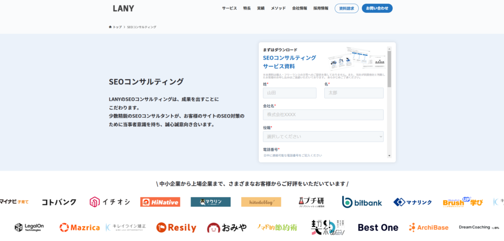
Task: Click the blue SEOコンサルティング サービス資料 title
Action: 289,62
